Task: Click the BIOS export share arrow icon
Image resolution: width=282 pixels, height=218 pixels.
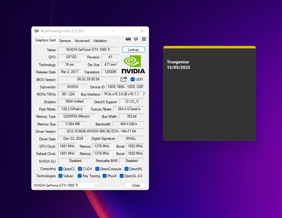Action: pos(124,79)
